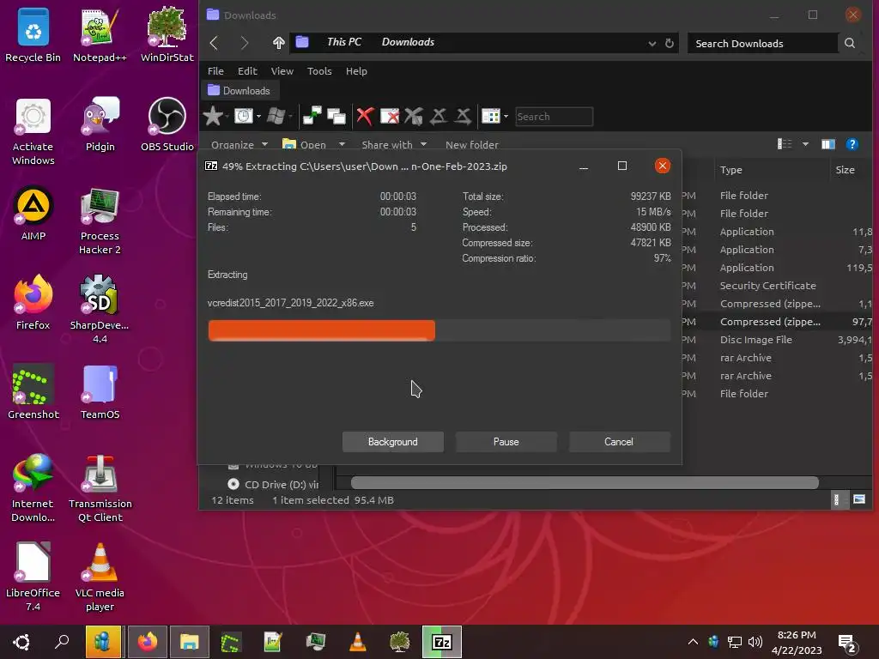The height and width of the screenshot is (659, 879).
Task: Click the preview pane icon
Action: 828,144
